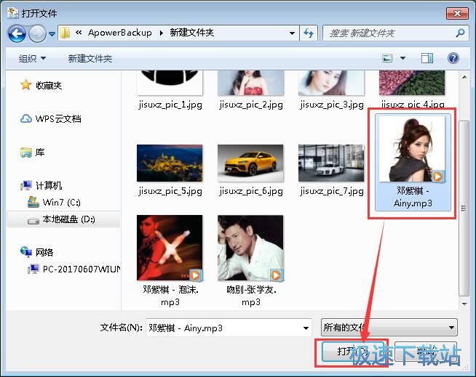
Task: Select the jisuxz_pic_5.jpg night city thumbnail
Action: 170,163
